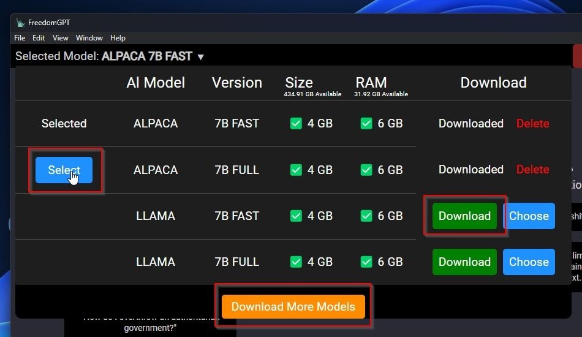Click the orange Download More Models button
Image resolution: width=582 pixels, height=337 pixels.
click(293, 306)
